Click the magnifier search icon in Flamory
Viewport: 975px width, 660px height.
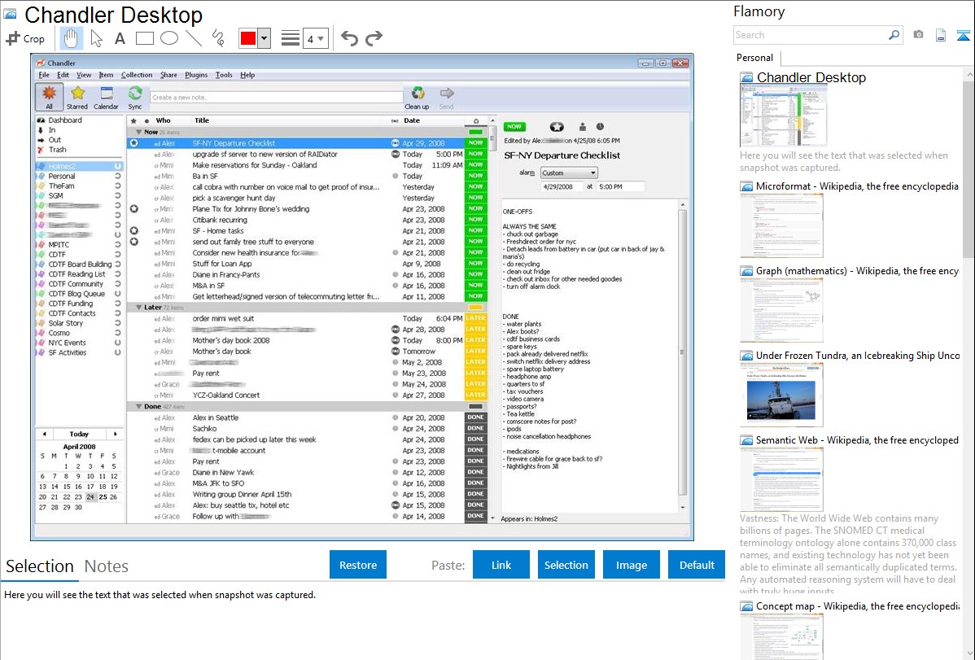tap(894, 35)
